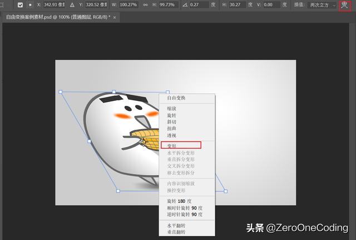Toggle the reference point checkbox
The height and width of the screenshot is (240, 356).
21,5
